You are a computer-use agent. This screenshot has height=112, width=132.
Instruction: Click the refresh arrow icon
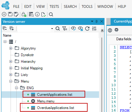(87, 29)
